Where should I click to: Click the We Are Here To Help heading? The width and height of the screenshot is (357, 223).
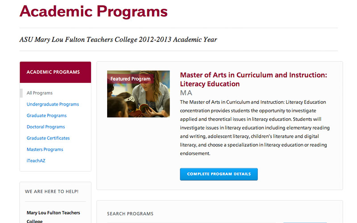click(52, 191)
